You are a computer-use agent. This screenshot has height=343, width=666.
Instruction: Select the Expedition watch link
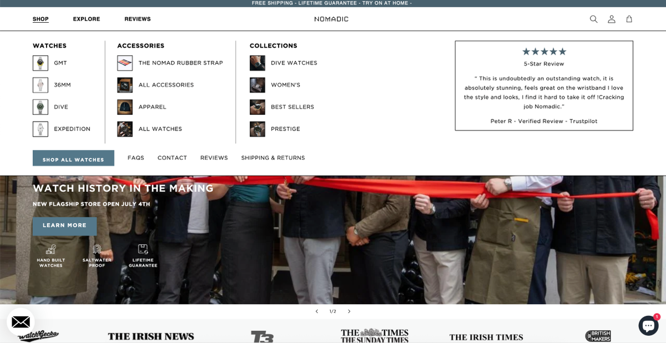(72, 129)
